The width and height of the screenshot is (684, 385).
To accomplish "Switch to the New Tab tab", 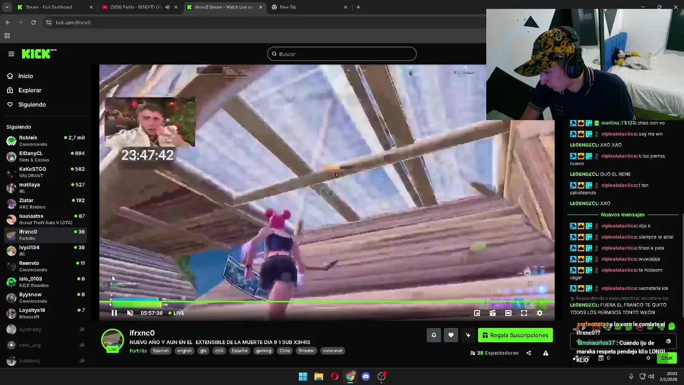I will pos(309,7).
